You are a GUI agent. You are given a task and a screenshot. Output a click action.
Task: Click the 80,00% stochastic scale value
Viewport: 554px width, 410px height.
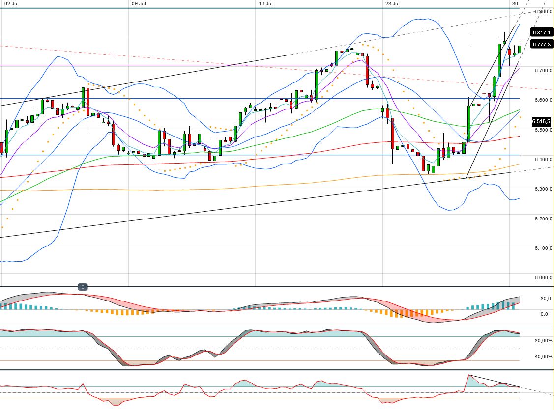pos(543,340)
